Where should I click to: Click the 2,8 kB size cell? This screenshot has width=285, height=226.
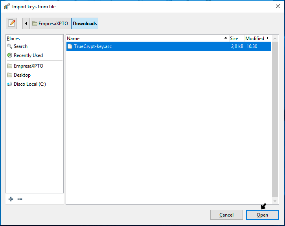click(237, 46)
